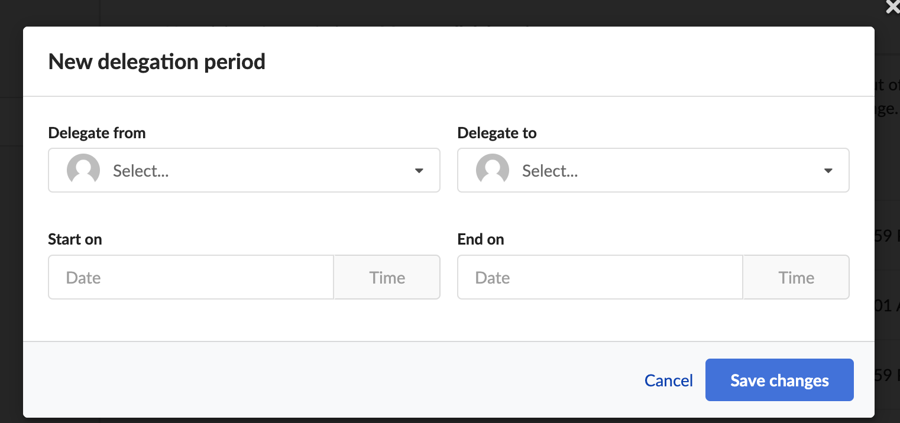Focus the End on Time field
The height and width of the screenshot is (423, 900).
coord(796,278)
